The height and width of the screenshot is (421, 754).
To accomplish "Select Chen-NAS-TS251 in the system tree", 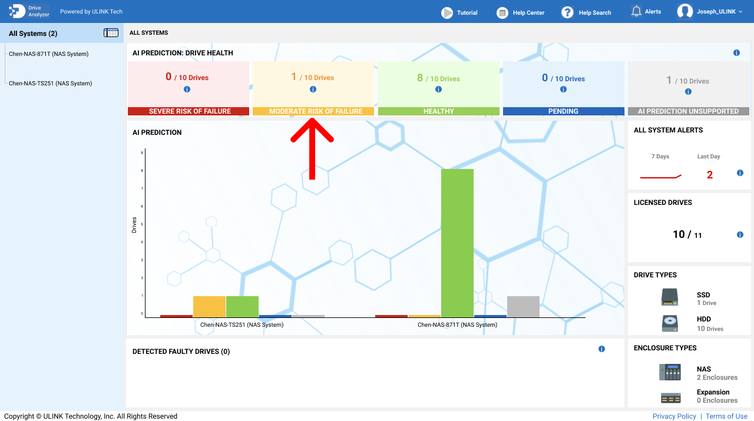I will [x=50, y=84].
